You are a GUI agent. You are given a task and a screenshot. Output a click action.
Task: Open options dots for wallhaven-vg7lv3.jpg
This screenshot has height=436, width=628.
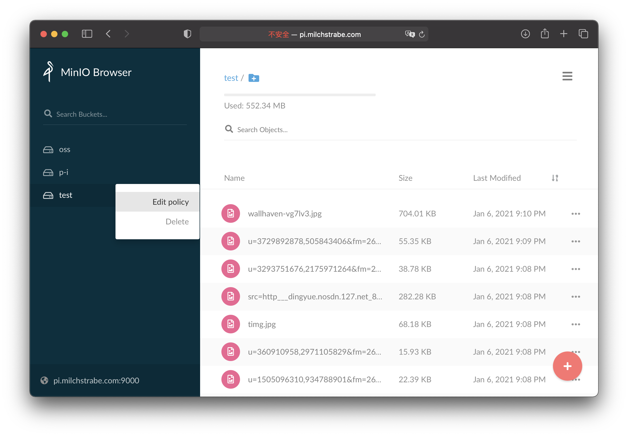[576, 214]
